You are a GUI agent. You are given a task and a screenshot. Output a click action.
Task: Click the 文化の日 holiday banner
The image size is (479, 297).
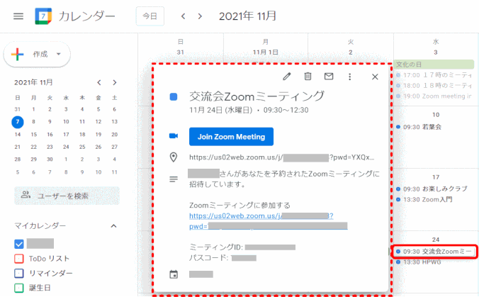pyautogui.click(x=434, y=65)
